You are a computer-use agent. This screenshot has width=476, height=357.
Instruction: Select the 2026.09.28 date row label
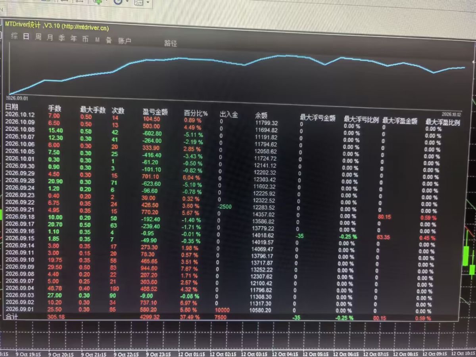tap(20, 181)
